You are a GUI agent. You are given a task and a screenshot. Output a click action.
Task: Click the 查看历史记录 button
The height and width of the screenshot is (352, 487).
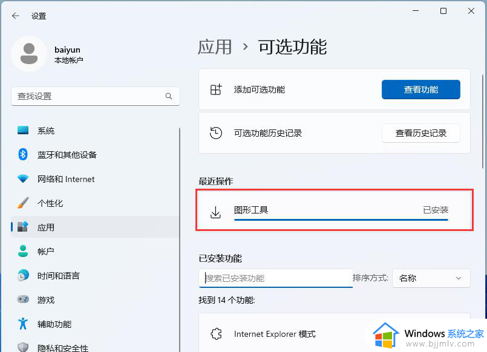[x=421, y=133]
